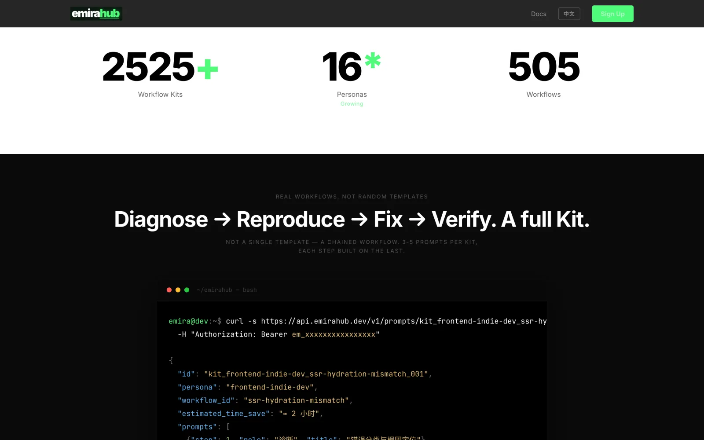Switch language with the 中文 button
This screenshot has height=440, width=704.
pyautogui.click(x=569, y=14)
